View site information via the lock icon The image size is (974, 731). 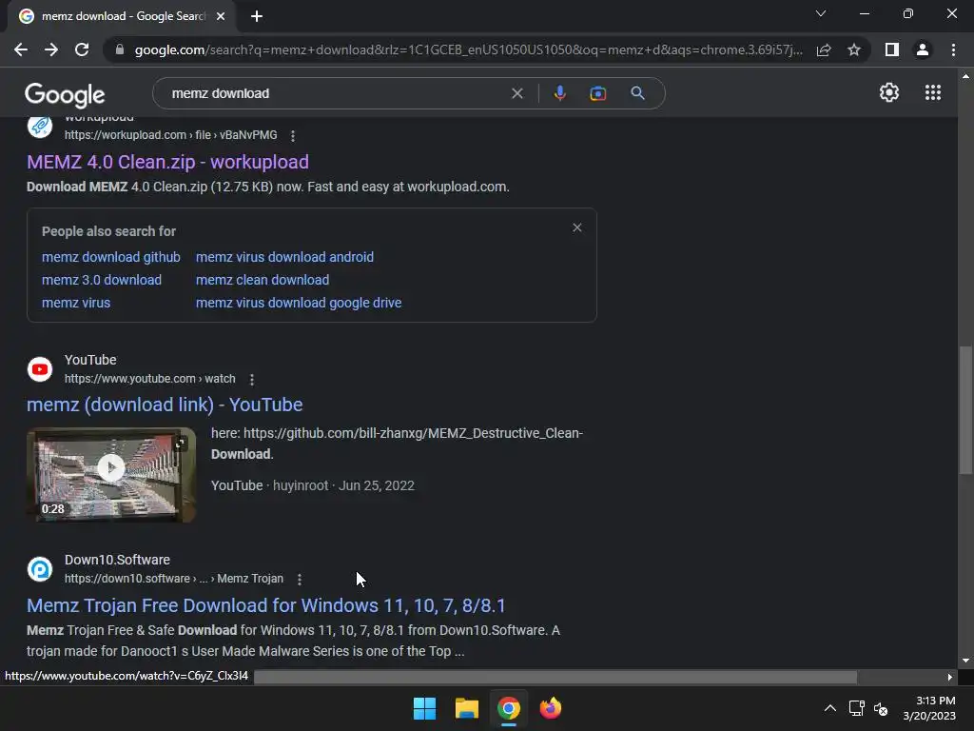pyautogui.click(x=120, y=49)
